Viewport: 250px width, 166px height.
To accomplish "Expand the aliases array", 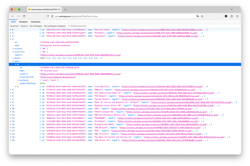I will click(13, 49).
